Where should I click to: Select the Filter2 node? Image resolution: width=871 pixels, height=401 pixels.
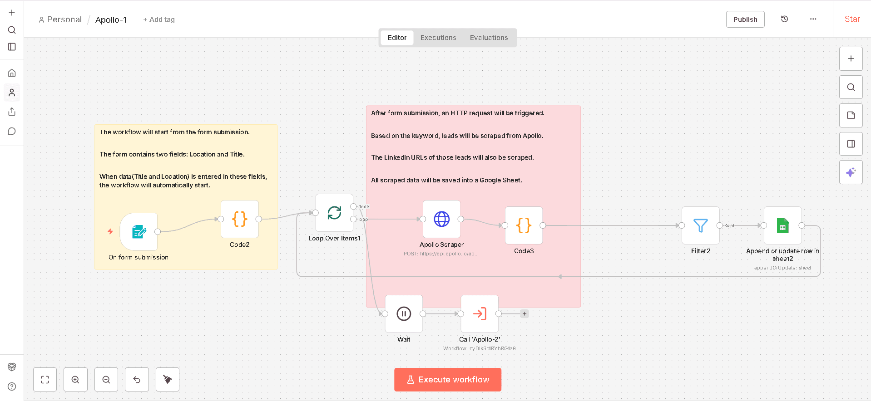coord(701,225)
